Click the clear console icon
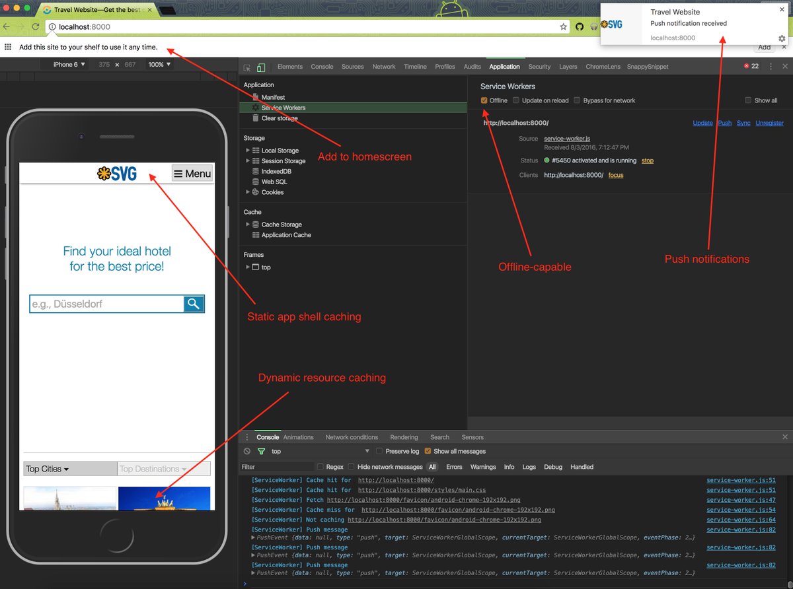The width and height of the screenshot is (793, 589). tap(247, 452)
